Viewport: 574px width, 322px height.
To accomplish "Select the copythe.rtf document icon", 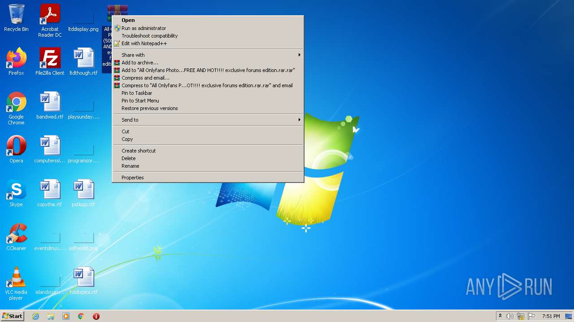I will [50, 193].
